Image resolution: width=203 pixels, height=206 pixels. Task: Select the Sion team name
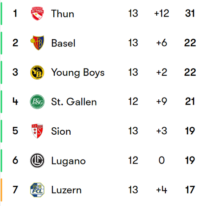point(61,131)
